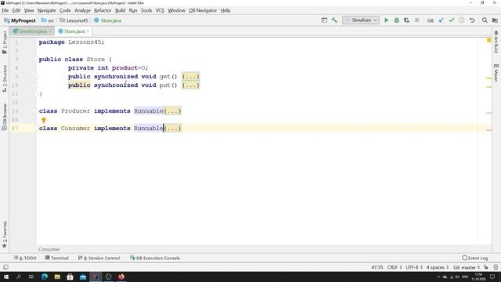The height and width of the screenshot is (282, 501).
Task: Open Firefox from the taskbar
Action: click(x=121, y=277)
